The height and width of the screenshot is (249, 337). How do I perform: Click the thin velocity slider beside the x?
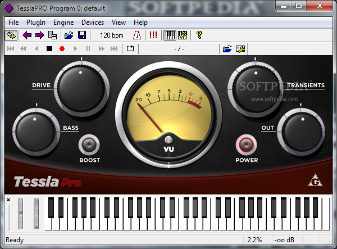[x=8, y=217]
